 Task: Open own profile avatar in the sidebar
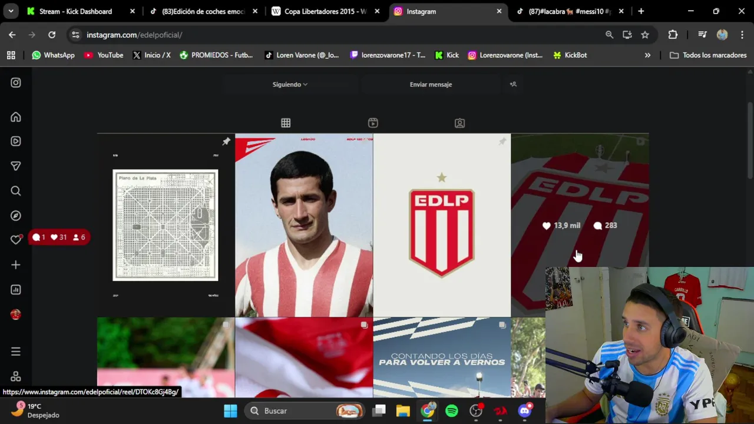[16, 314]
